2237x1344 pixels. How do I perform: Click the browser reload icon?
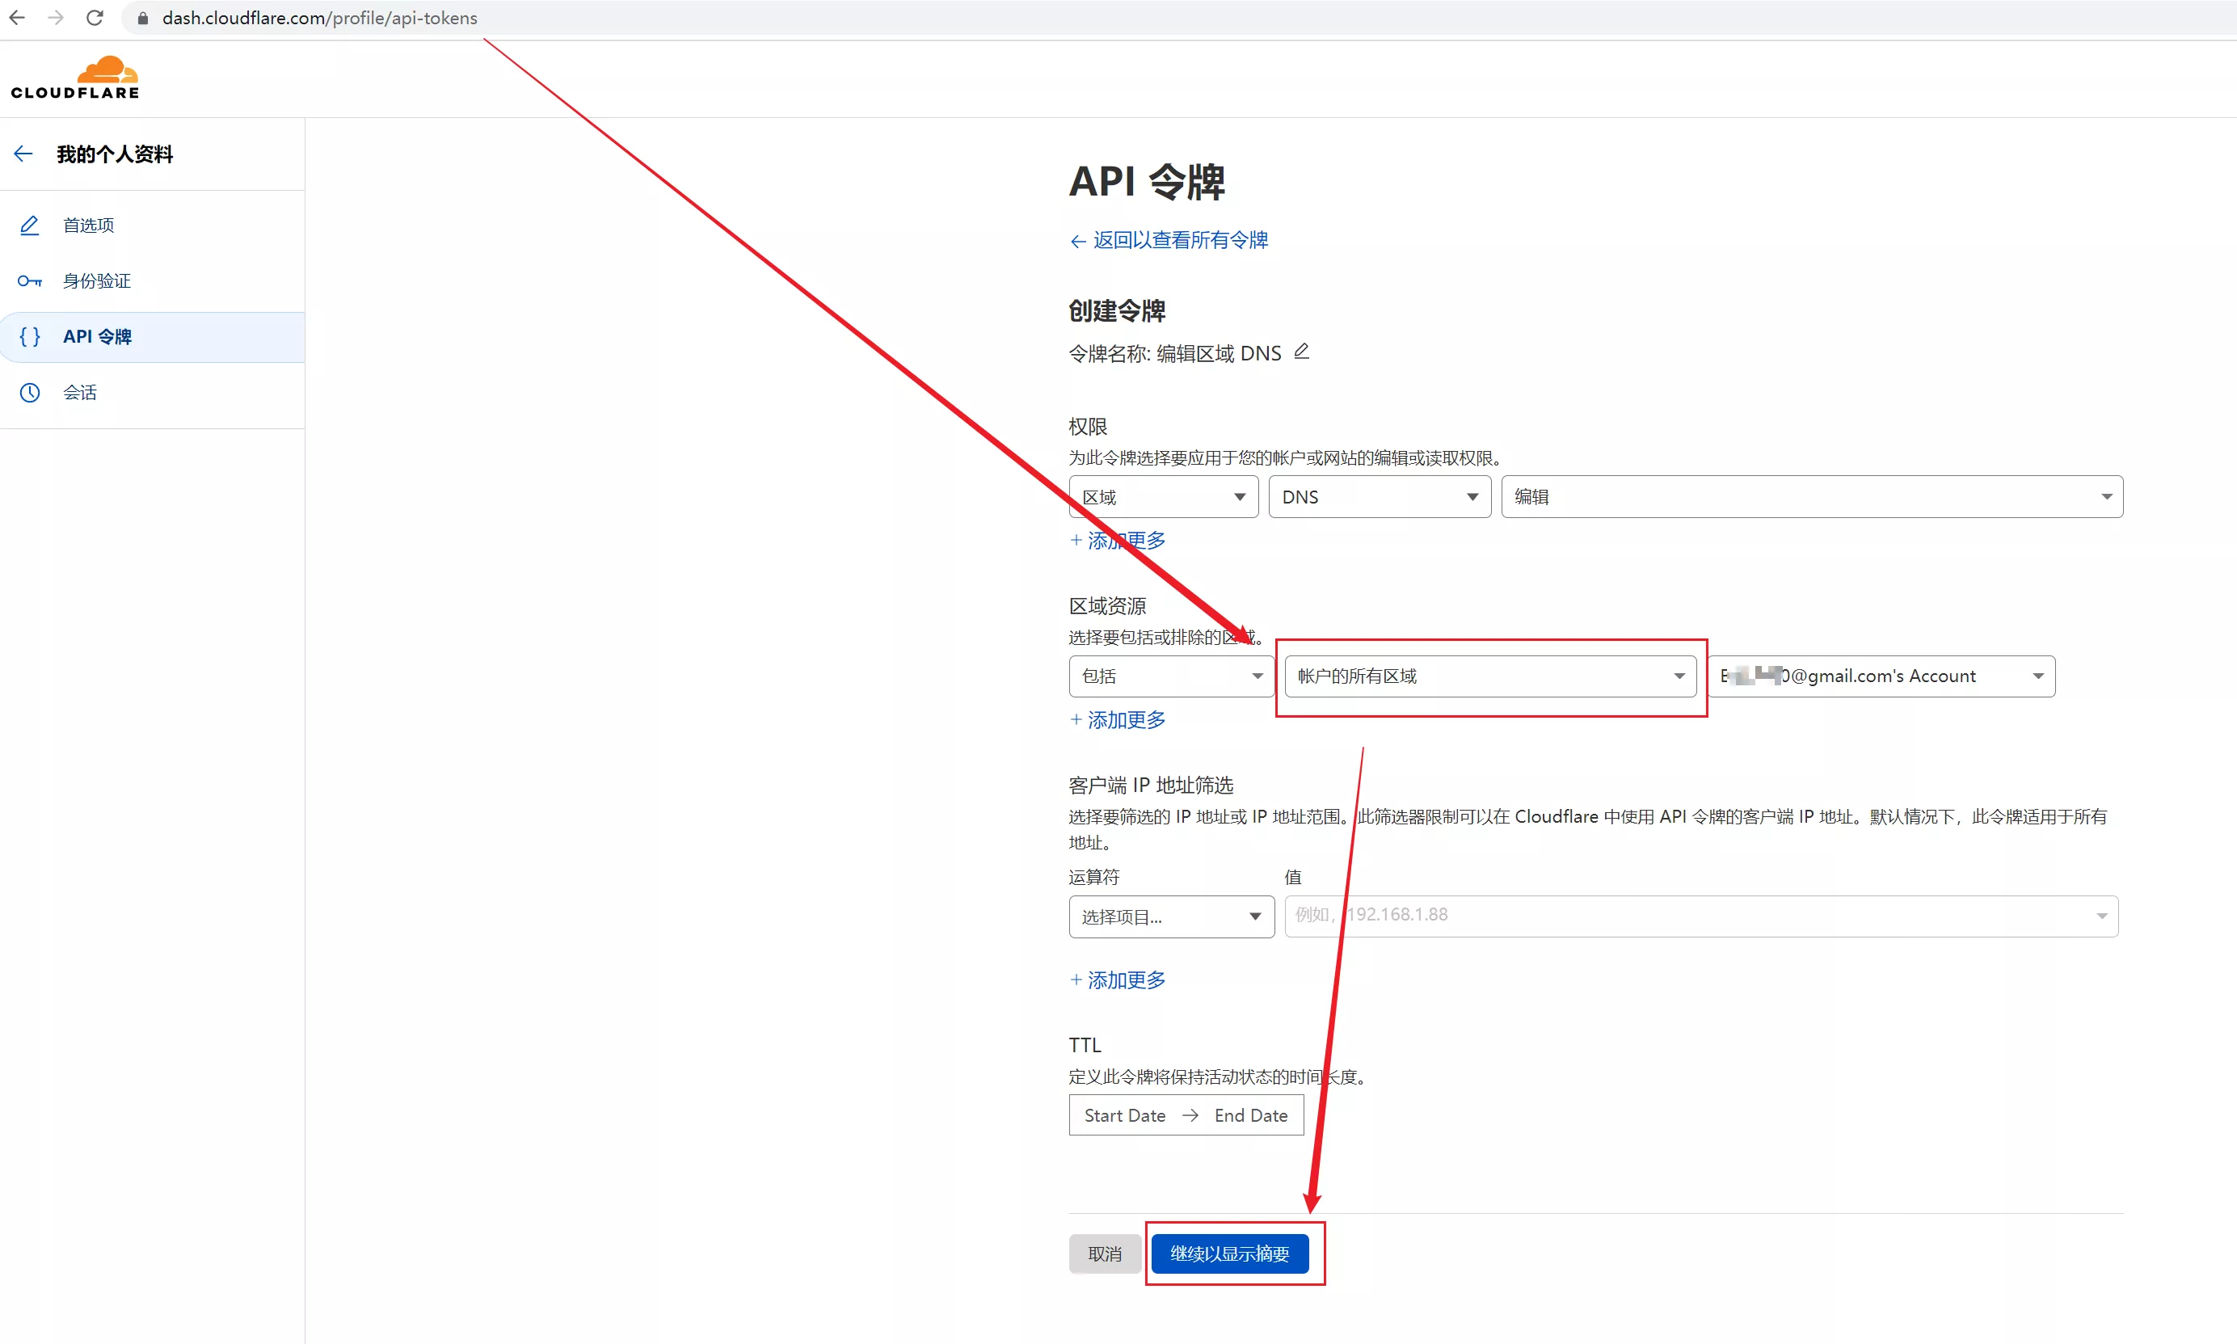coord(95,18)
